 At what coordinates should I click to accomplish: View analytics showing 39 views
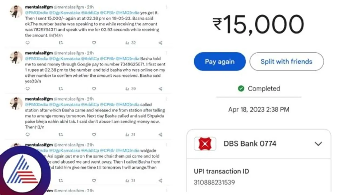click(131, 89)
